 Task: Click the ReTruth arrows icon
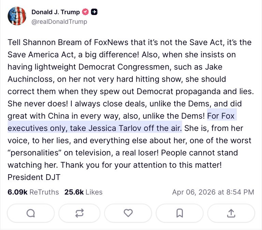click(79, 213)
